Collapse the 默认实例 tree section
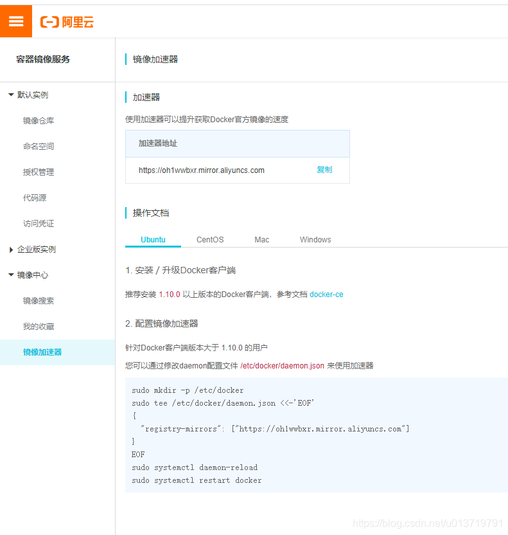Image resolution: width=508 pixels, height=535 pixels. coord(12,95)
